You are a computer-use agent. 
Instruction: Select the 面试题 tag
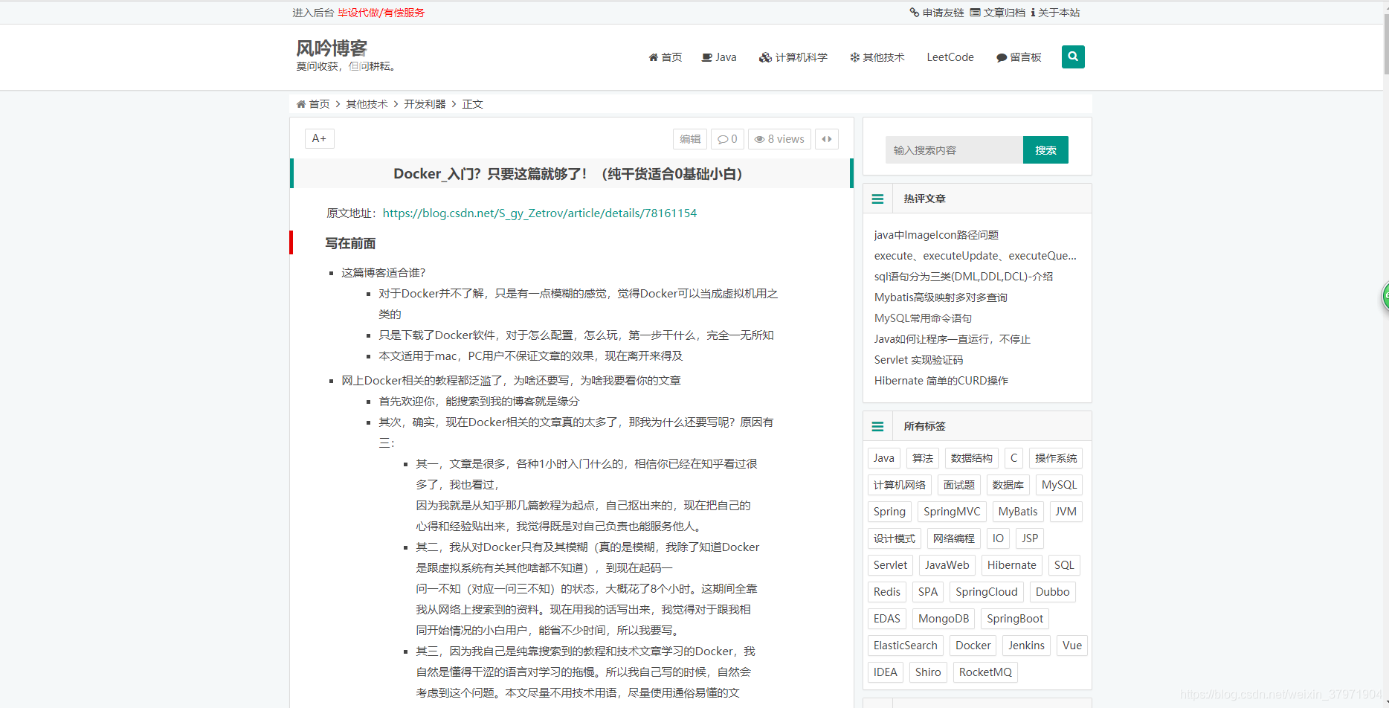tap(959, 485)
